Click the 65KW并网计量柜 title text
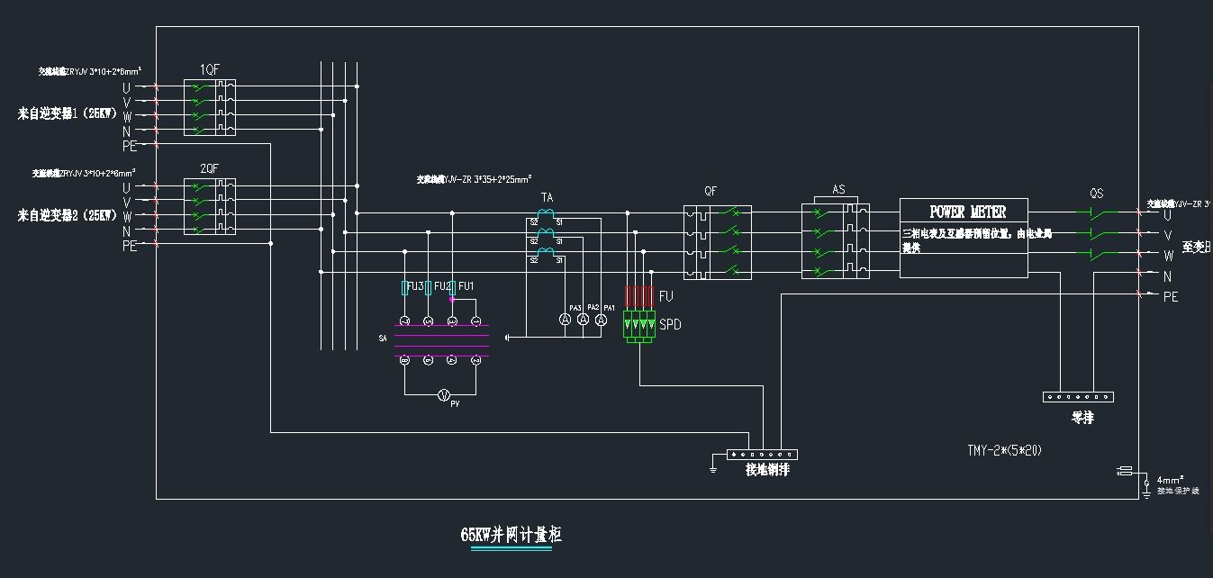Viewport: 1213px width, 578px height. pos(511,535)
